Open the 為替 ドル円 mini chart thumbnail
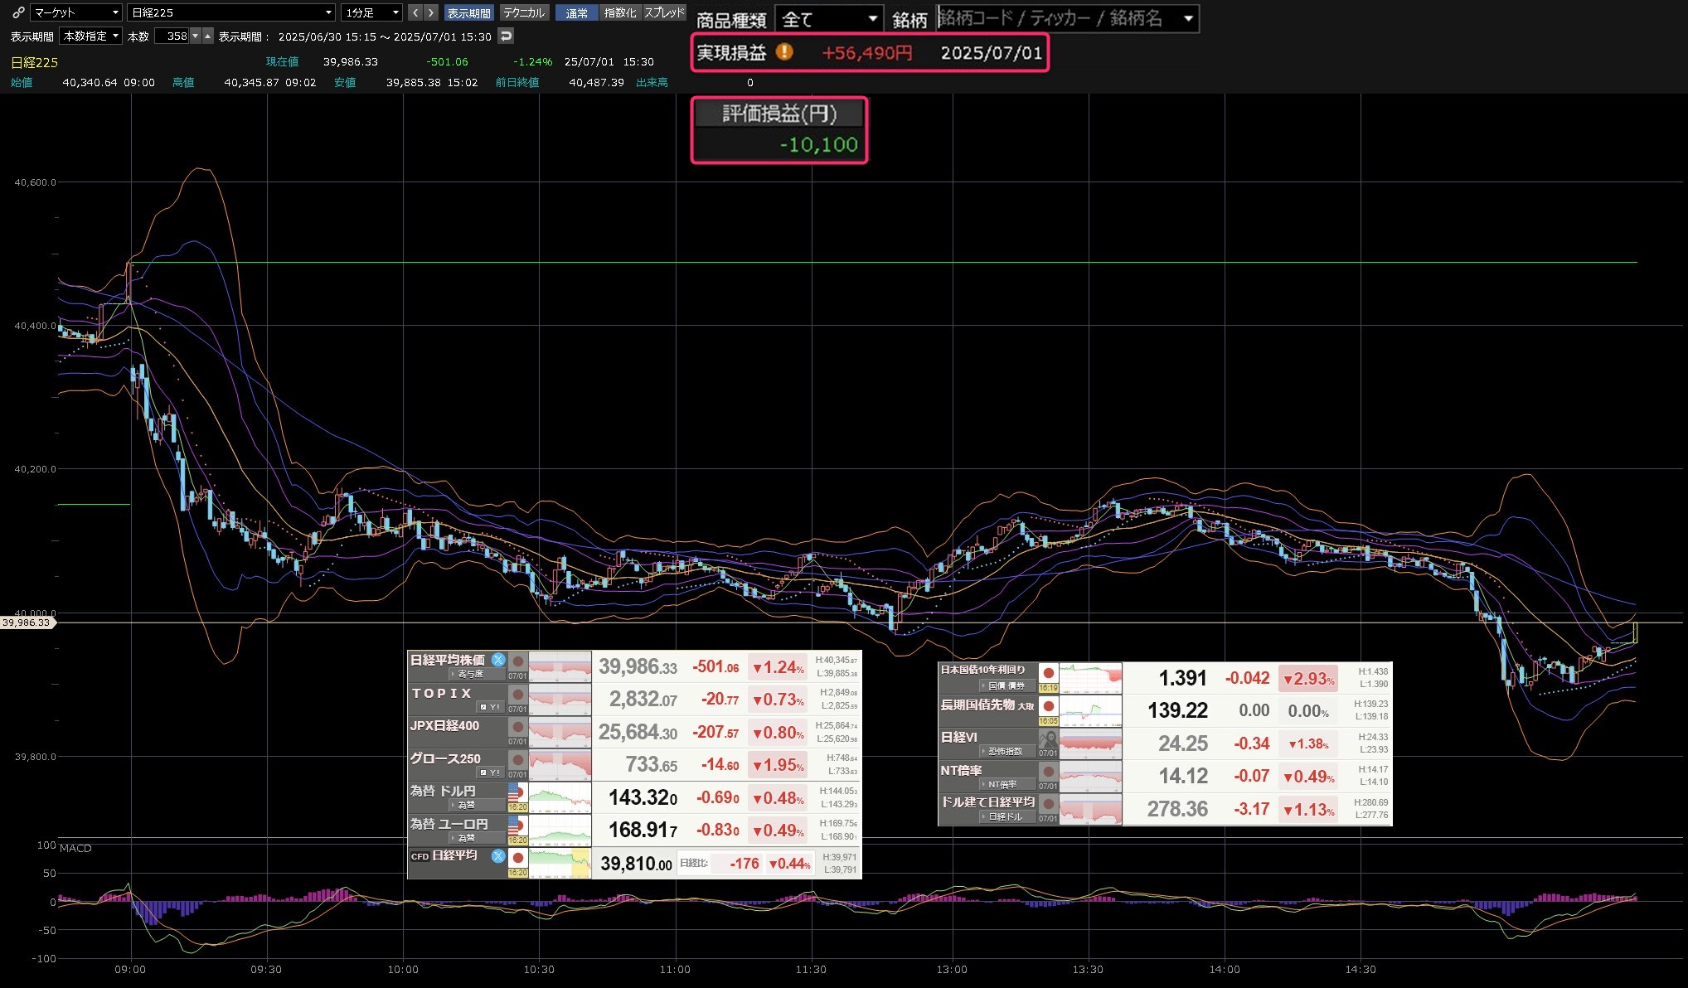The width and height of the screenshot is (1688, 988). pos(560,797)
